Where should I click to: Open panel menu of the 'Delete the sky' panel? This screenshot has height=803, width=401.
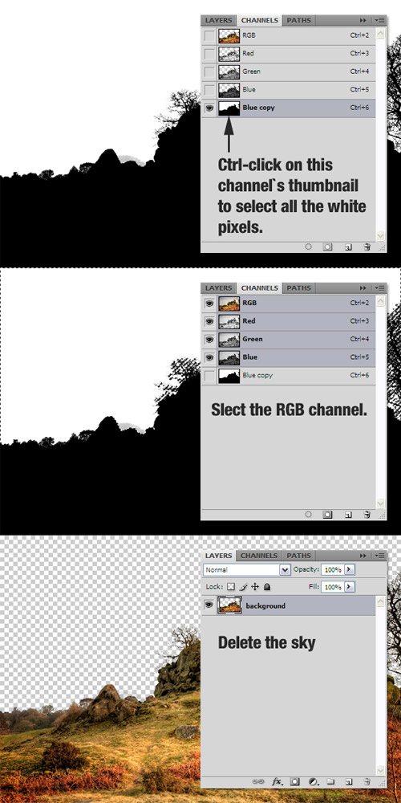coord(379,555)
